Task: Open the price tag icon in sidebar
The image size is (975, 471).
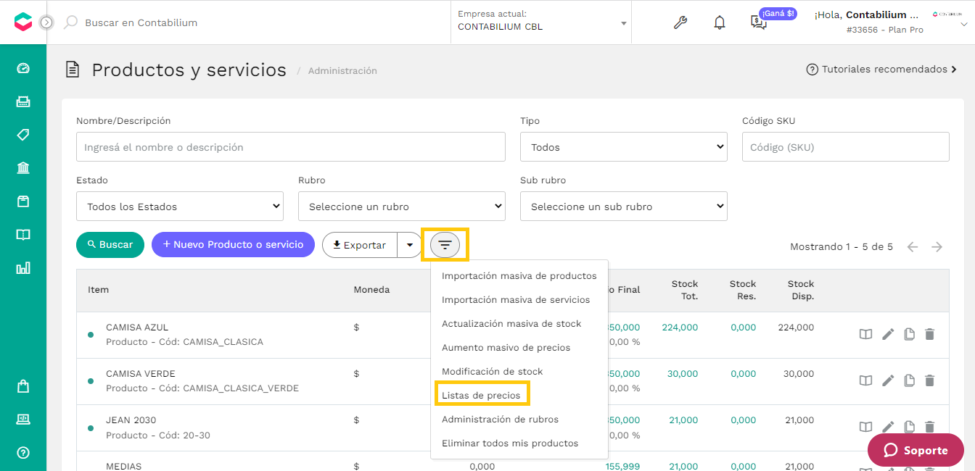Action: click(x=23, y=135)
